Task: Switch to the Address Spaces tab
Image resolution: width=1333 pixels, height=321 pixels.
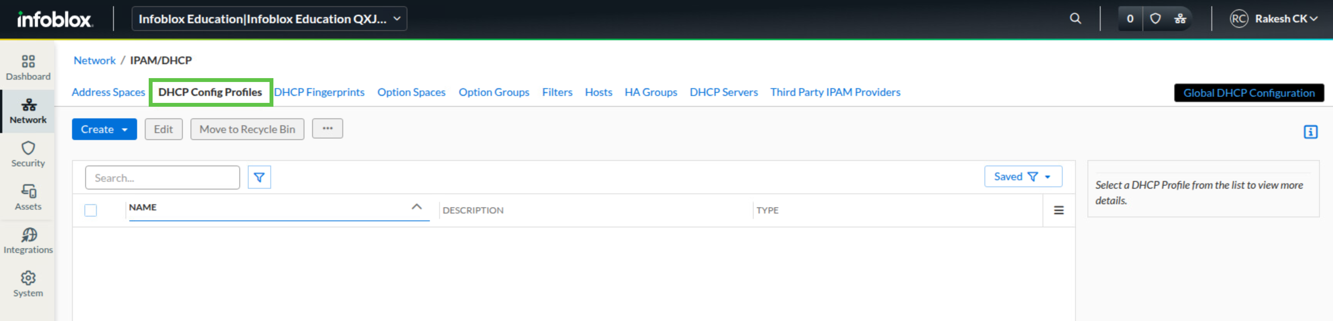Action: [108, 92]
